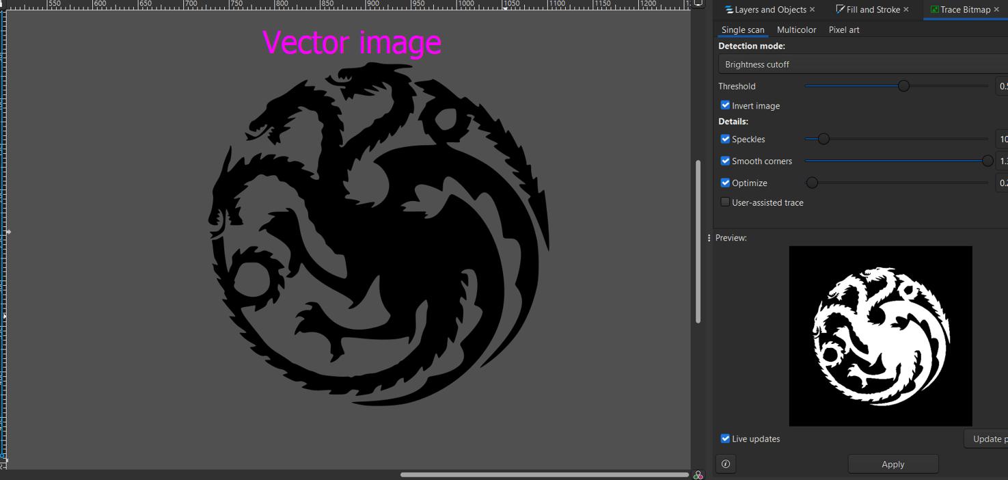The width and height of the screenshot is (1008, 480).
Task: Switch to the Multicolor sub-tab
Action: (x=796, y=30)
